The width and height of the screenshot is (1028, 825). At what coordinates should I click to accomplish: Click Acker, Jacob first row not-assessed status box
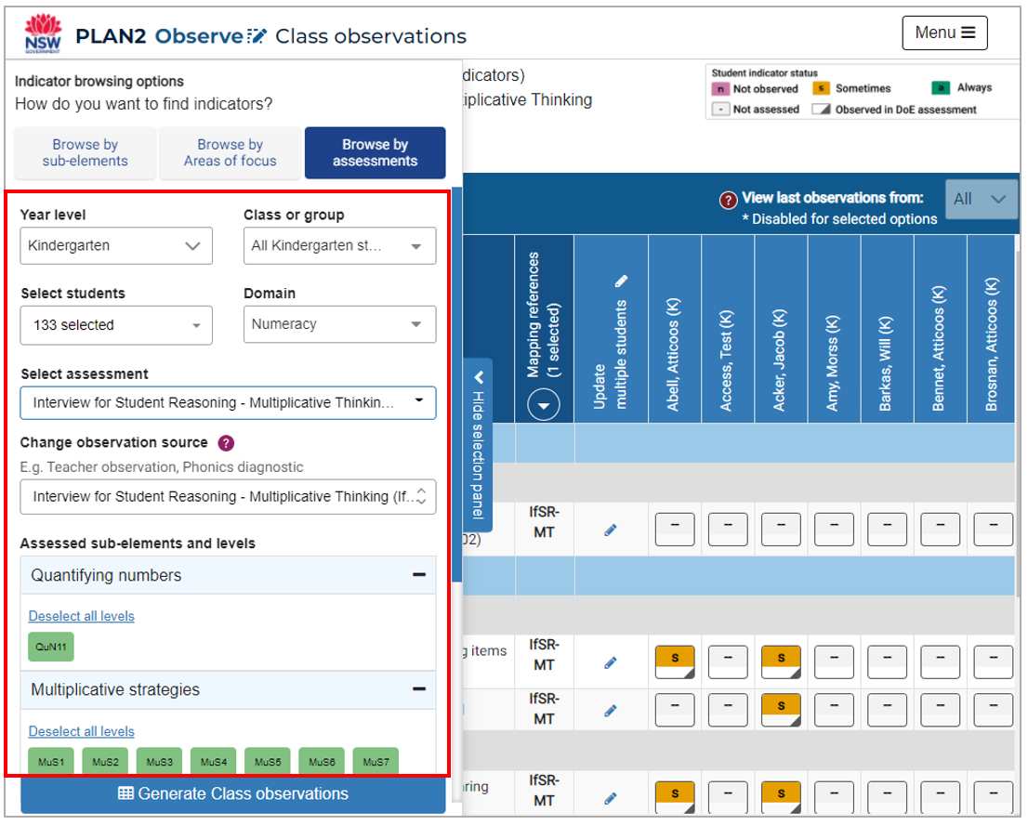[x=781, y=530]
